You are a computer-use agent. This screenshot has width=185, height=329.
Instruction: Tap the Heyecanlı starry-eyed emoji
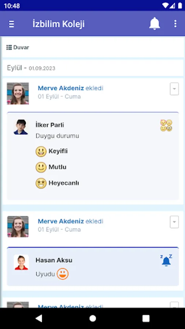coord(41,183)
